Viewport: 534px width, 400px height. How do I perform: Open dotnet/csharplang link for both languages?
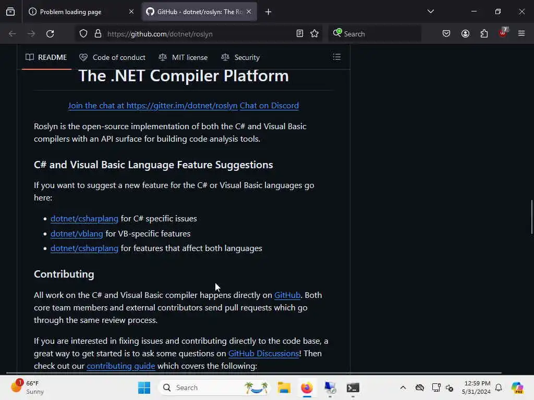[84, 248]
